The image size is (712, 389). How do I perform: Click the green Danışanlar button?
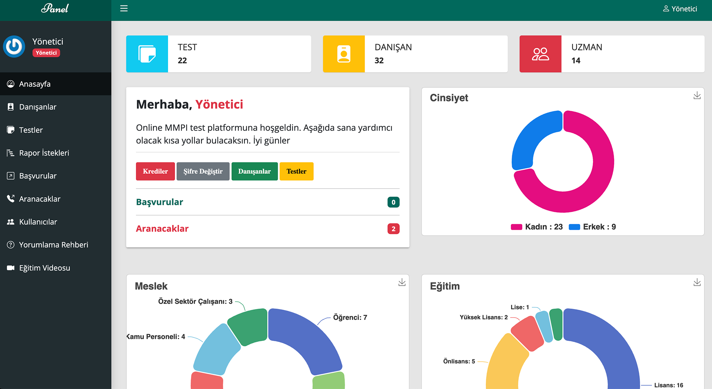[x=254, y=172]
